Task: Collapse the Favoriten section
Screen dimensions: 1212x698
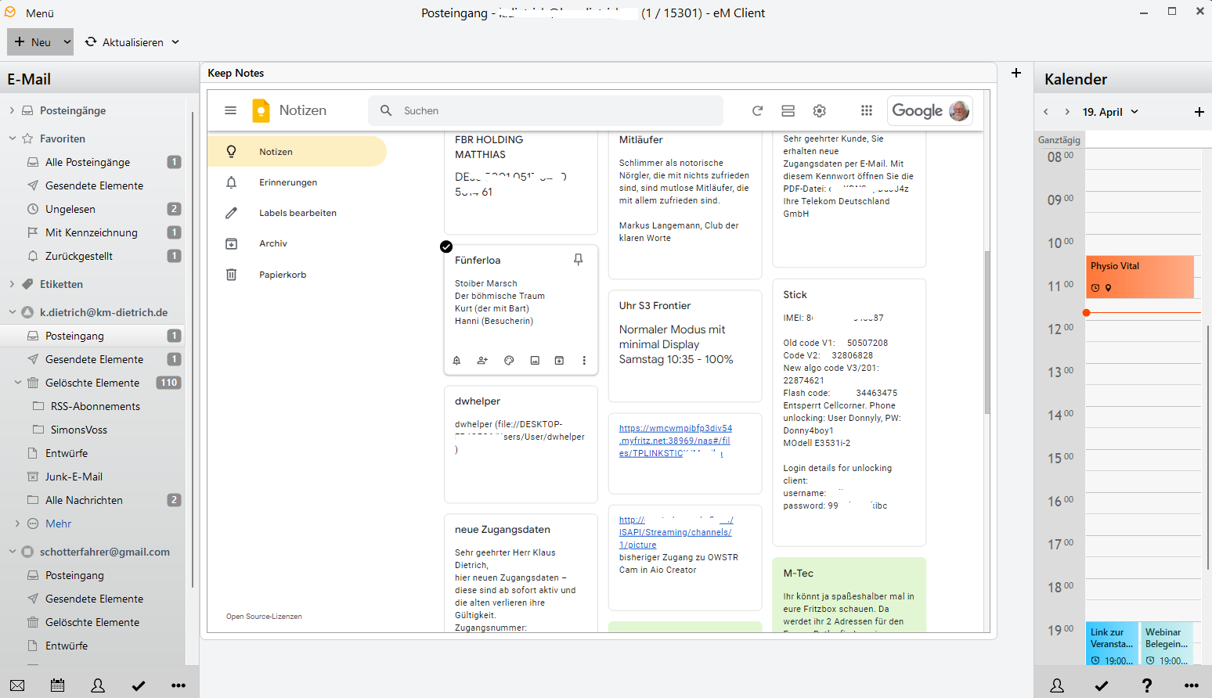Action: click(x=12, y=139)
